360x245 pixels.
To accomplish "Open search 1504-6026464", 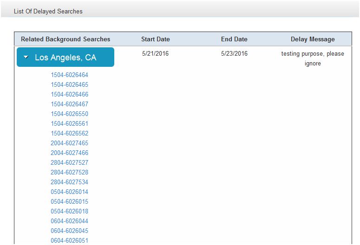I will tap(69, 75).
